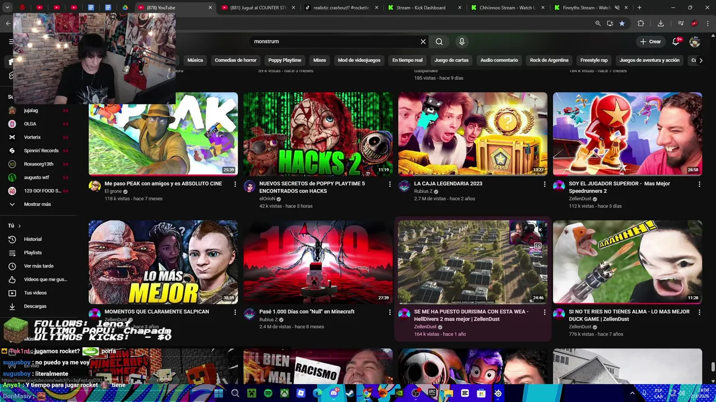
Task: Open Chrome downloads icon
Action: pyautogui.click(x=661, y=23)
